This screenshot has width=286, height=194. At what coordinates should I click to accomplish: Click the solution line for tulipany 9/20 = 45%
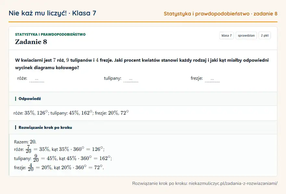coord(63,158)
